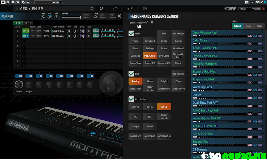Add a part in slot 3
This screenshot has width=267, height=160.
tap(24, 41)
